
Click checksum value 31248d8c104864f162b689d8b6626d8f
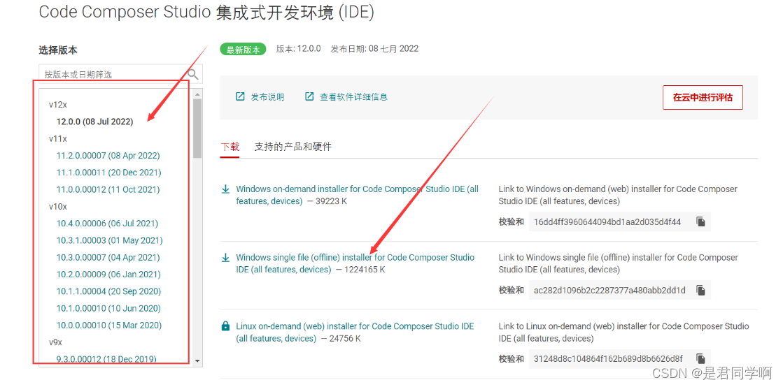point(608,358)
